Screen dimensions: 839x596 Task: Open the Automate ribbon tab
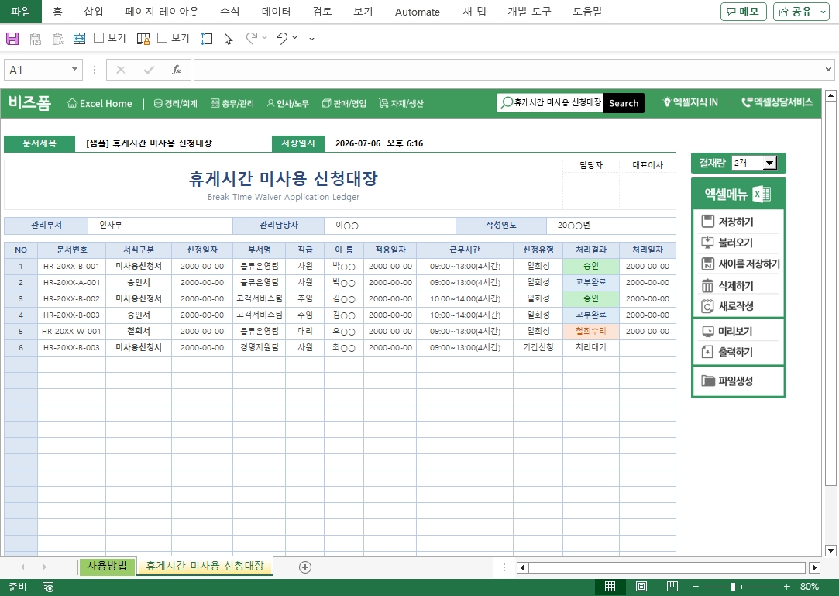[418, 12]
